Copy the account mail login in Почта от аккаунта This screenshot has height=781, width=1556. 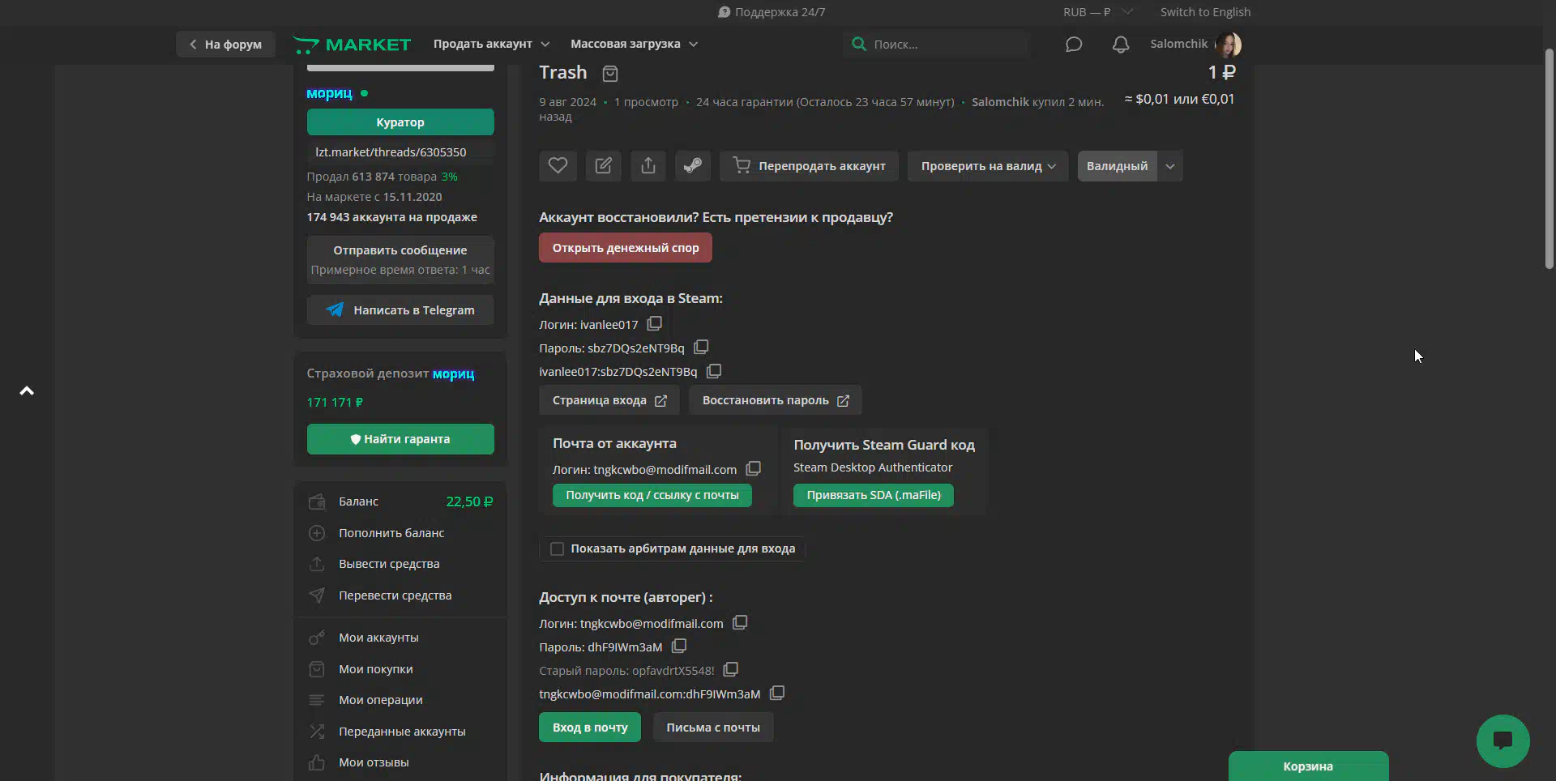coord(754,468)
